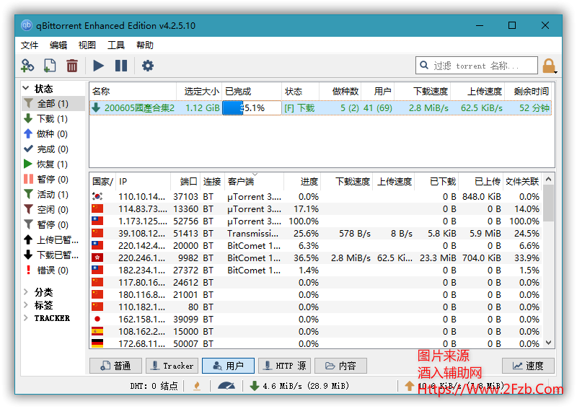Switch to the Tracker tab
Image resolution: width=577 pixels, height=409 pixels.
172,366
